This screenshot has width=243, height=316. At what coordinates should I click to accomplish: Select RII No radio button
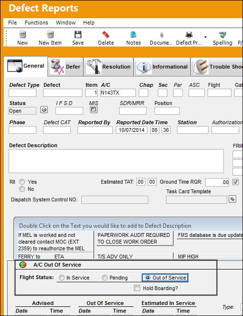(22, 189)
